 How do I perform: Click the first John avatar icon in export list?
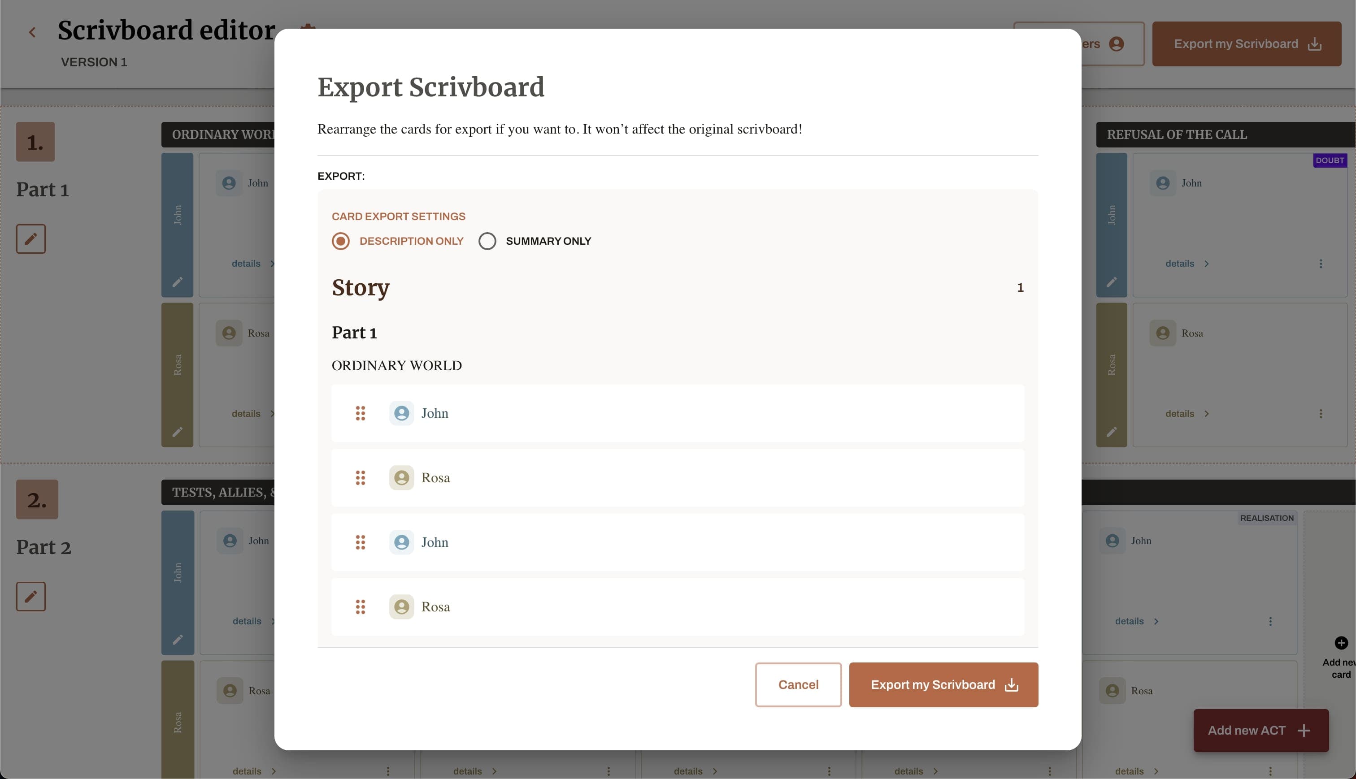pos(401,413)
